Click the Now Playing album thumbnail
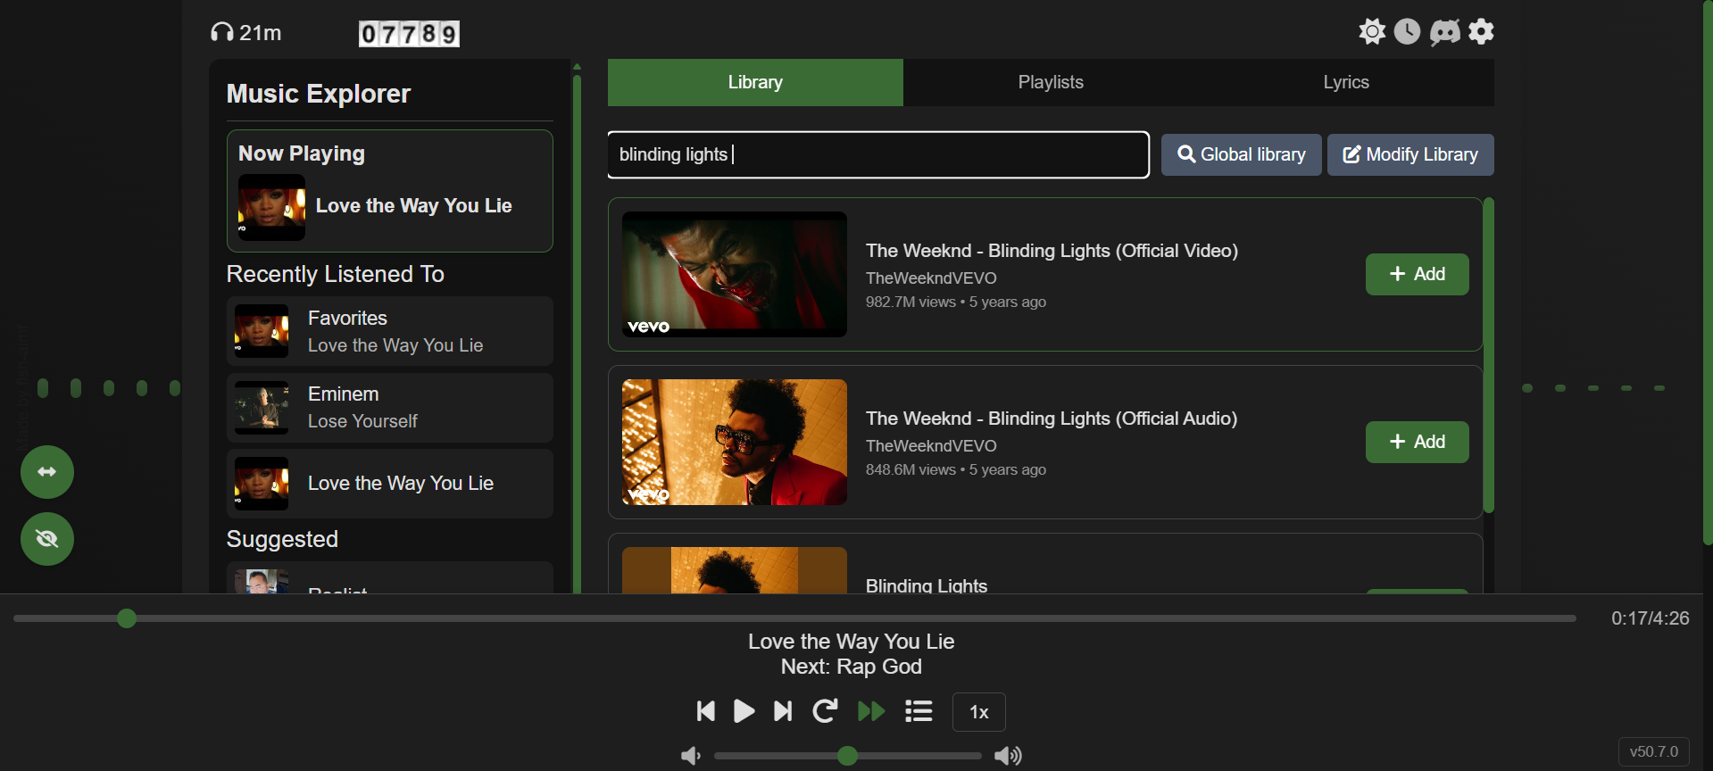The height and width of the screenshot is (771, 1713). (x=271, y=207)
